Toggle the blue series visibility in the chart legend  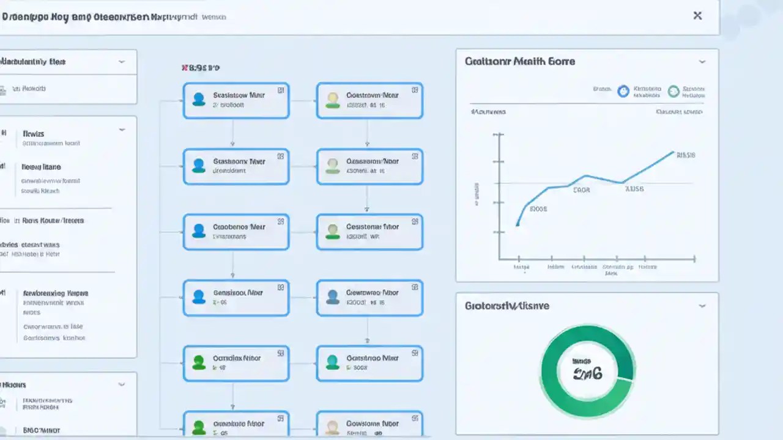(623, 90)
